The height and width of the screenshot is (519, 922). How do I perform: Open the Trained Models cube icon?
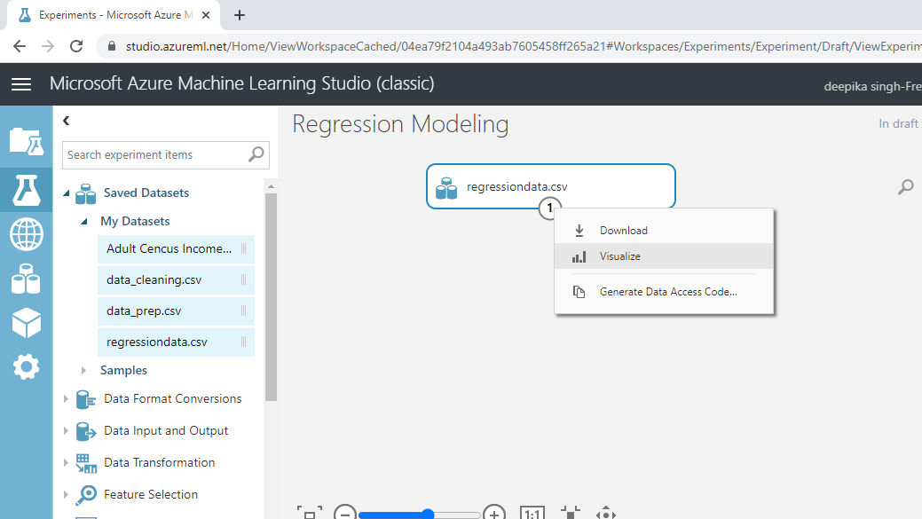(x=27, y=323)
